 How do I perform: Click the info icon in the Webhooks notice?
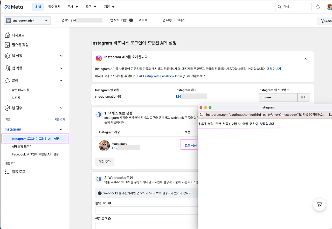[x=100, y=193]
